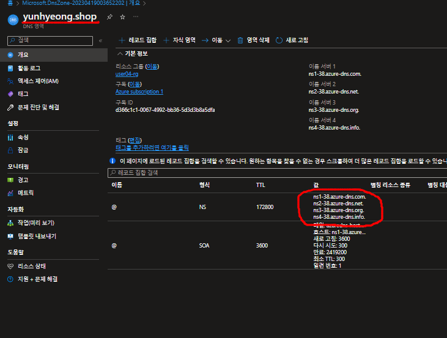The width and height of the screenshot is (447, 338).
Task: Click the 작업 automation tasks icon
Action: click(10, 223)
